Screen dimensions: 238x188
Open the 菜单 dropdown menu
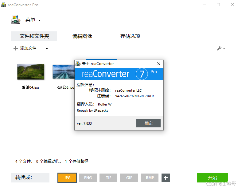[x=33, y=20]
